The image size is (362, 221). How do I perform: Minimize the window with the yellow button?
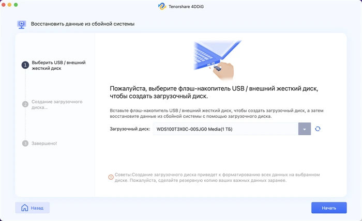10,5
